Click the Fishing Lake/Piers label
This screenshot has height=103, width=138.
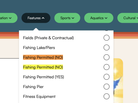(x=39, y=47)
